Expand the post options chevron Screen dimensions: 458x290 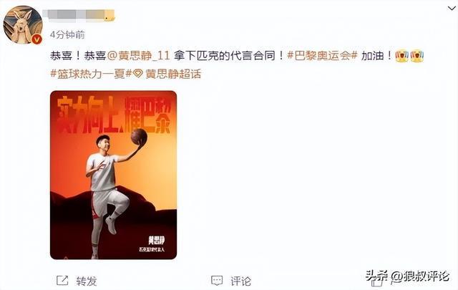pyautogui.click(x=452, y=9)
